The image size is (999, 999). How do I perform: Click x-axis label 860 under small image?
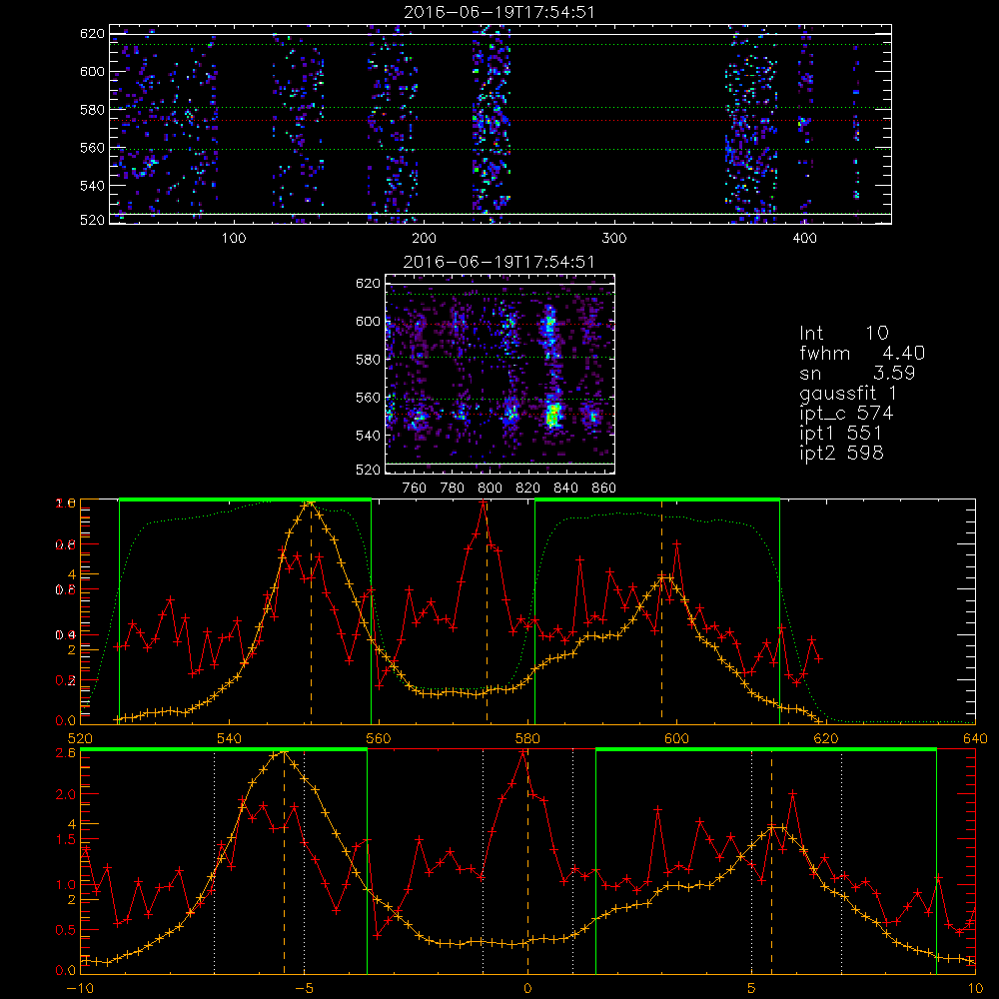(604, 489)
